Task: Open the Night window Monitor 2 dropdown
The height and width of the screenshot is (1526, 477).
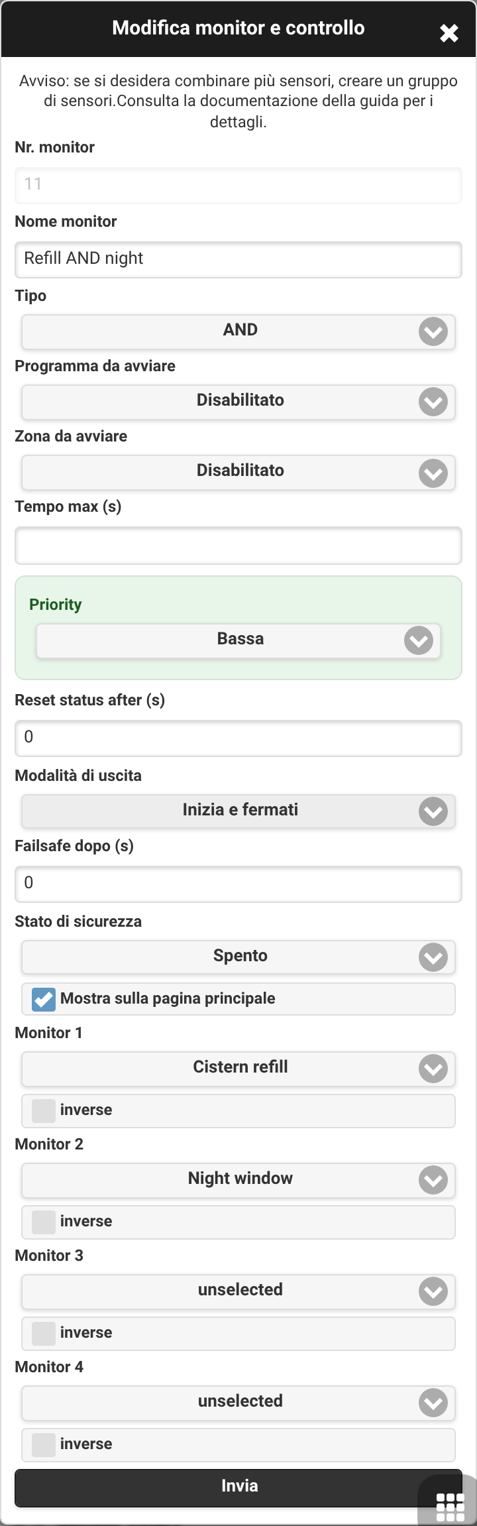Action: 238,1179
